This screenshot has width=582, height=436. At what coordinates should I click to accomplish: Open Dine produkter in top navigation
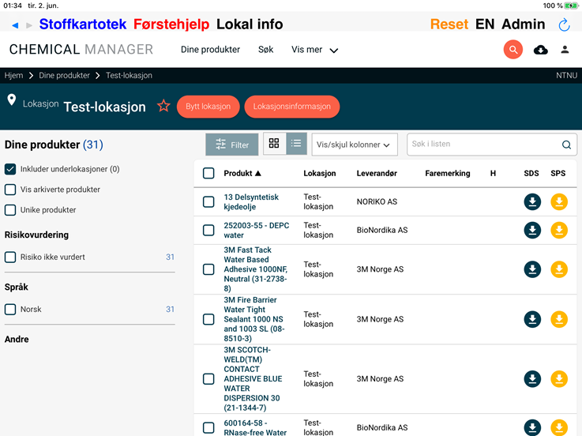210,50
